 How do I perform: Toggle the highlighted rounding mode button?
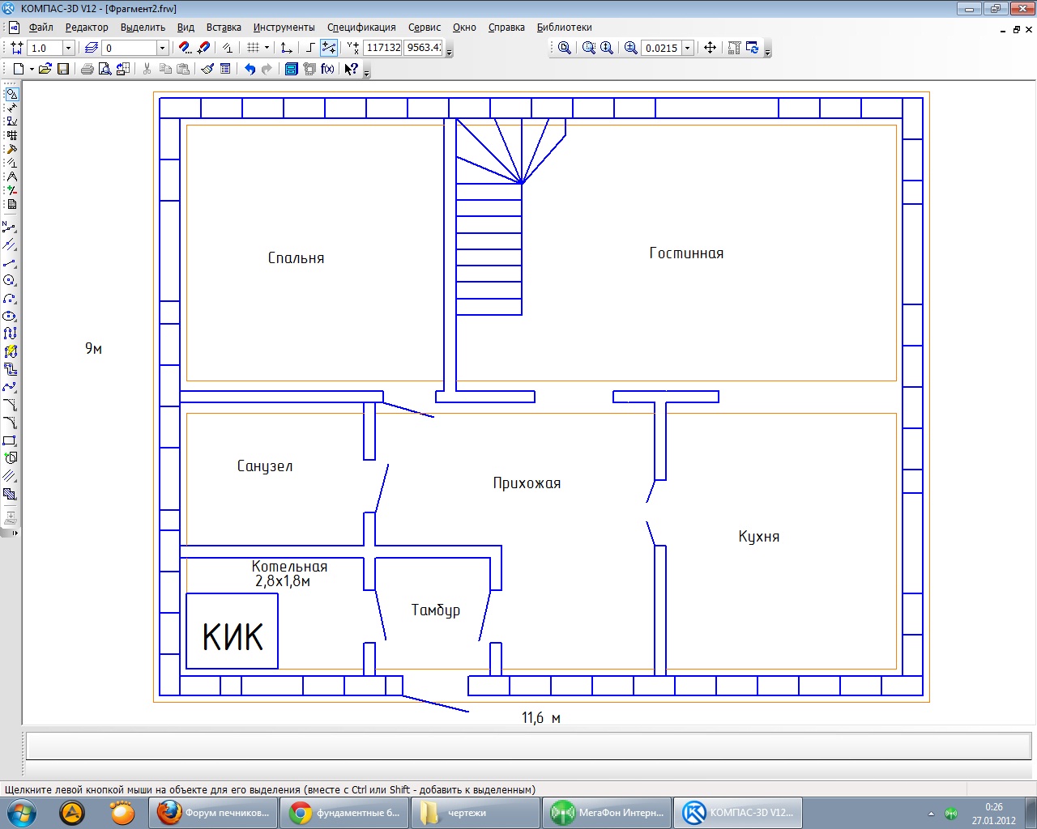[329, 48]
